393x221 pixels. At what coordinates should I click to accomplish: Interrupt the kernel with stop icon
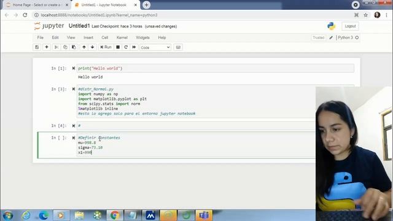[118, 47]
